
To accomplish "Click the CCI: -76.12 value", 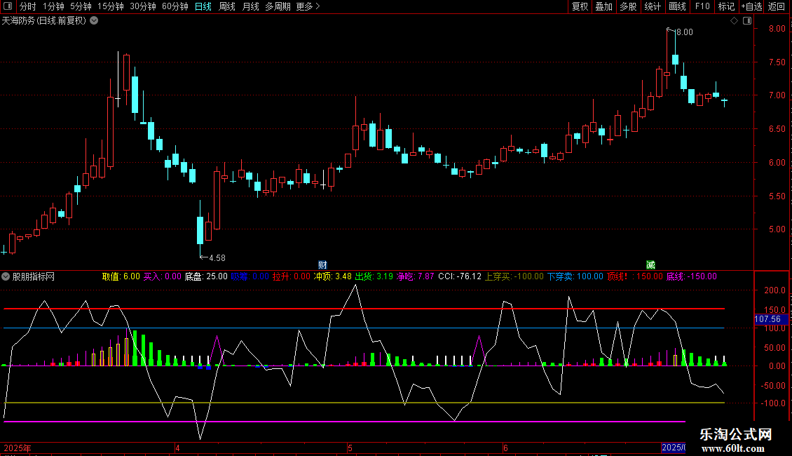I will pos(460,276).
